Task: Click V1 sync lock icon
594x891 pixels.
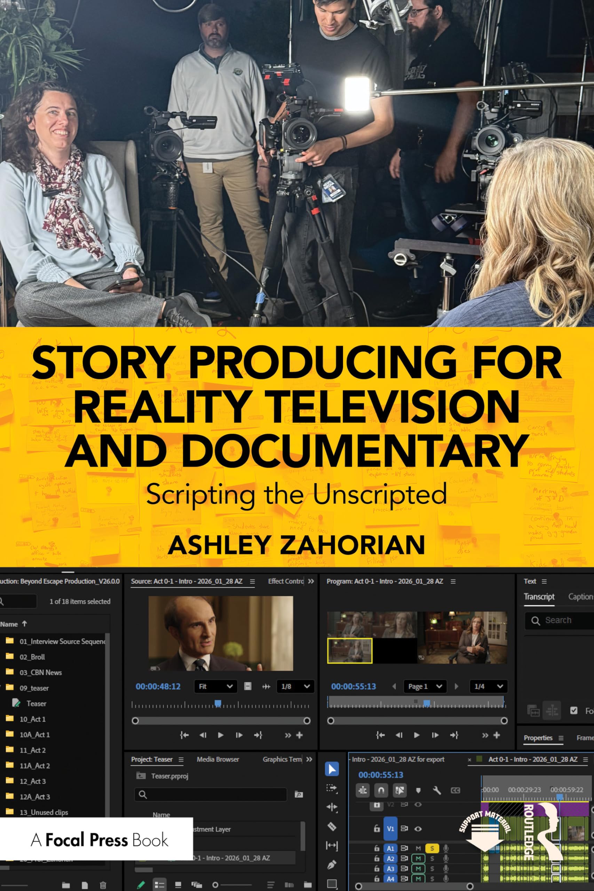Action: (404, 828)
